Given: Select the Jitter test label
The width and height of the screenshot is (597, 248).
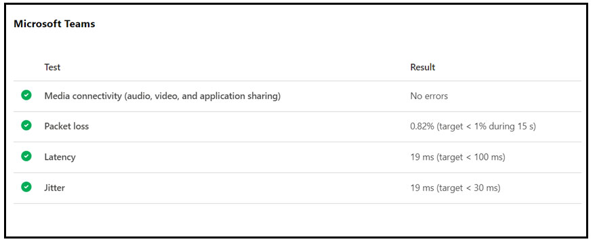Looking at the screenshot, I should (x=54, y=188).
